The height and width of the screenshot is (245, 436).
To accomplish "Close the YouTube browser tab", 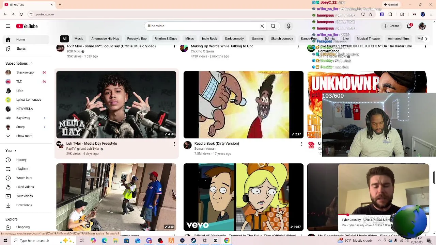I will pyautogui.click(x=52, y=5).
